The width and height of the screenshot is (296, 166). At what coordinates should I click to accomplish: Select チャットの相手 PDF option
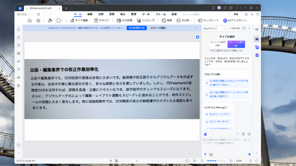218,44
